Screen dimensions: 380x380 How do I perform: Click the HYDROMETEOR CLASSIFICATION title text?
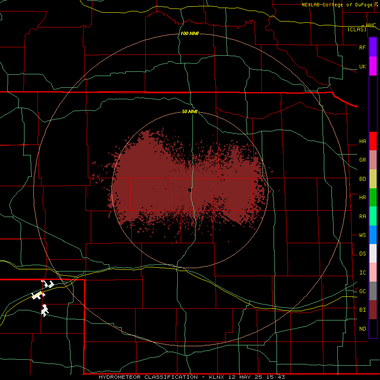point(148,377)
